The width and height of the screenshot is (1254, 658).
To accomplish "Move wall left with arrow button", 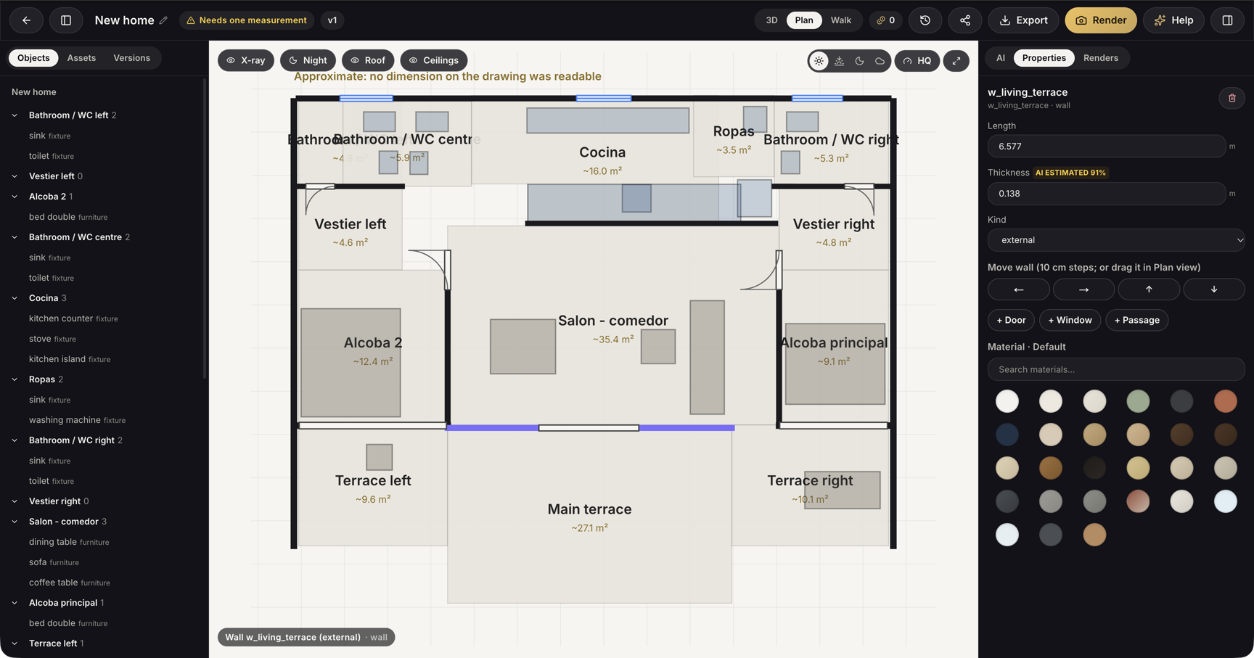I will click(x=1018, y=289).
